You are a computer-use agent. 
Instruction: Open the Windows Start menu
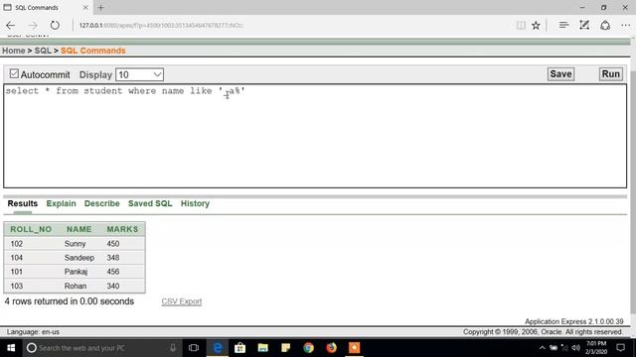(11, 348)
